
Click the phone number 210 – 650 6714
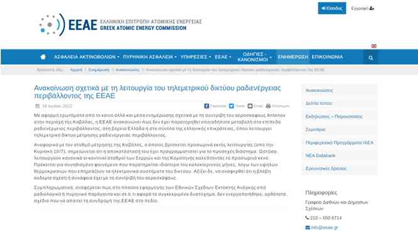[326, 218]
